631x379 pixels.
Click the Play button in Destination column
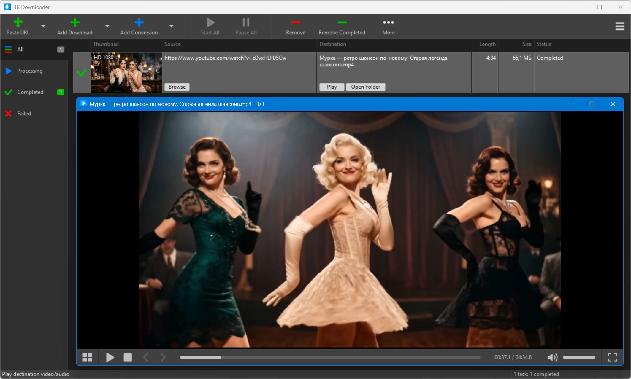[332, 87]
